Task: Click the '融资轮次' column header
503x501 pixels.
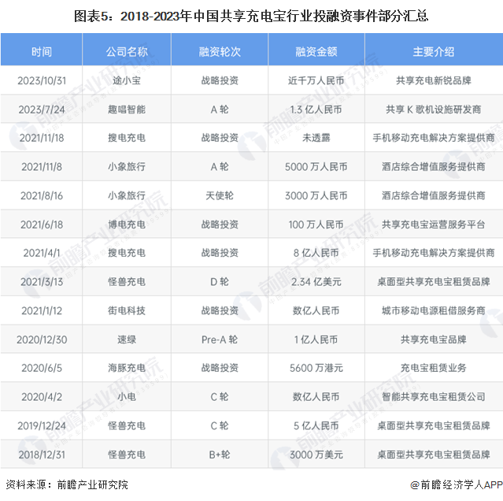Action: pos(220,51)
